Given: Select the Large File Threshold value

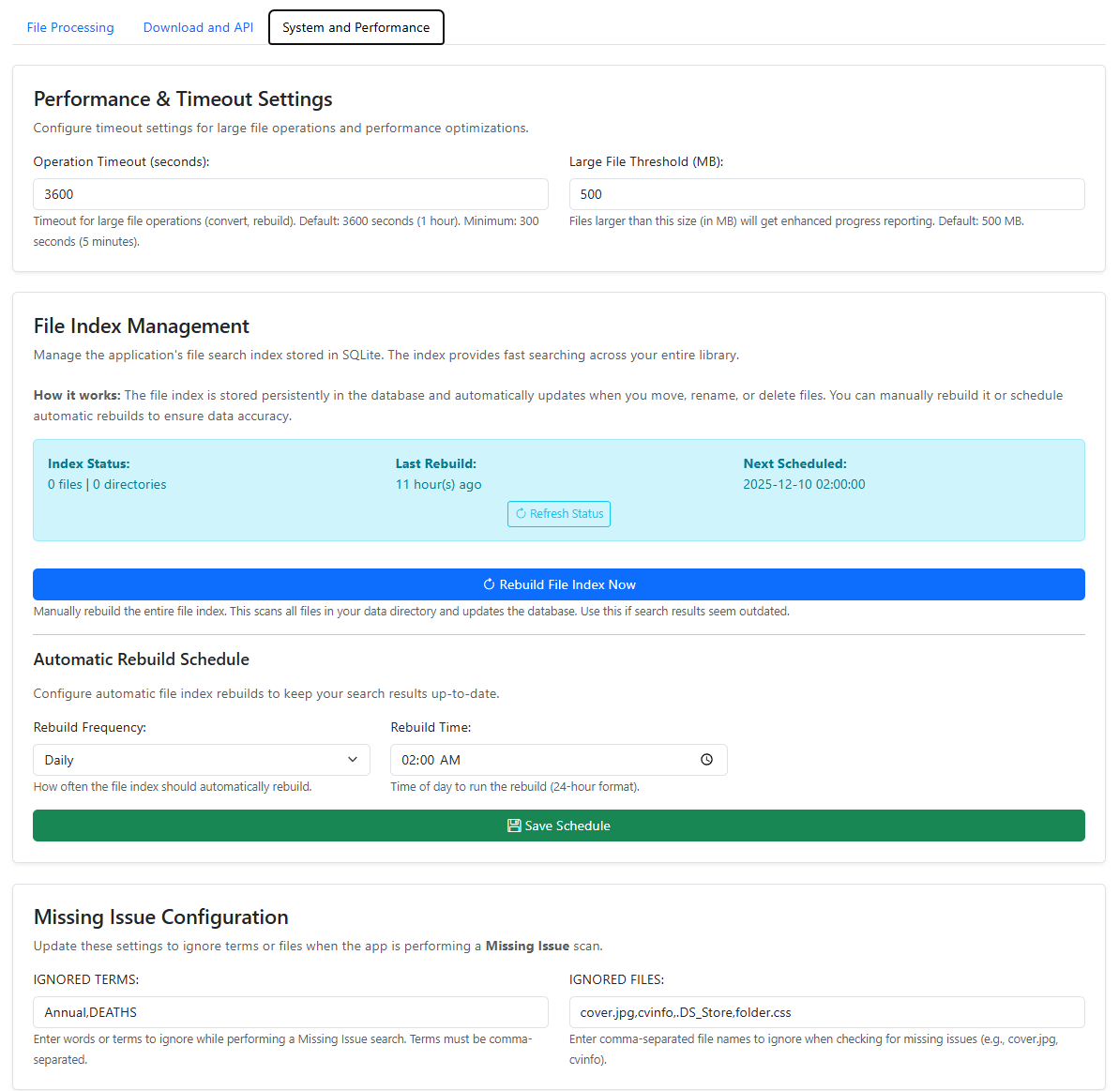Looking at the screenshot, I should pos(827,194).
